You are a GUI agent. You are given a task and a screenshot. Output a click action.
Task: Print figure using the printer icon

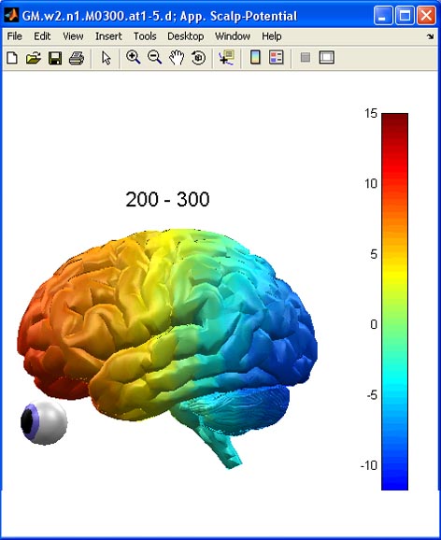click(x=77, y=58)
